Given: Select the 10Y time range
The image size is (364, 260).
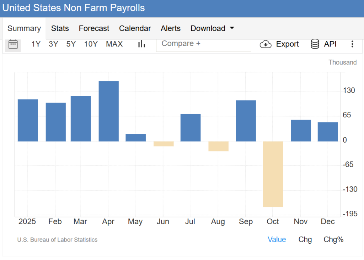Looking at the screenshot, I should pyautogui.click(x=91, y=44).
